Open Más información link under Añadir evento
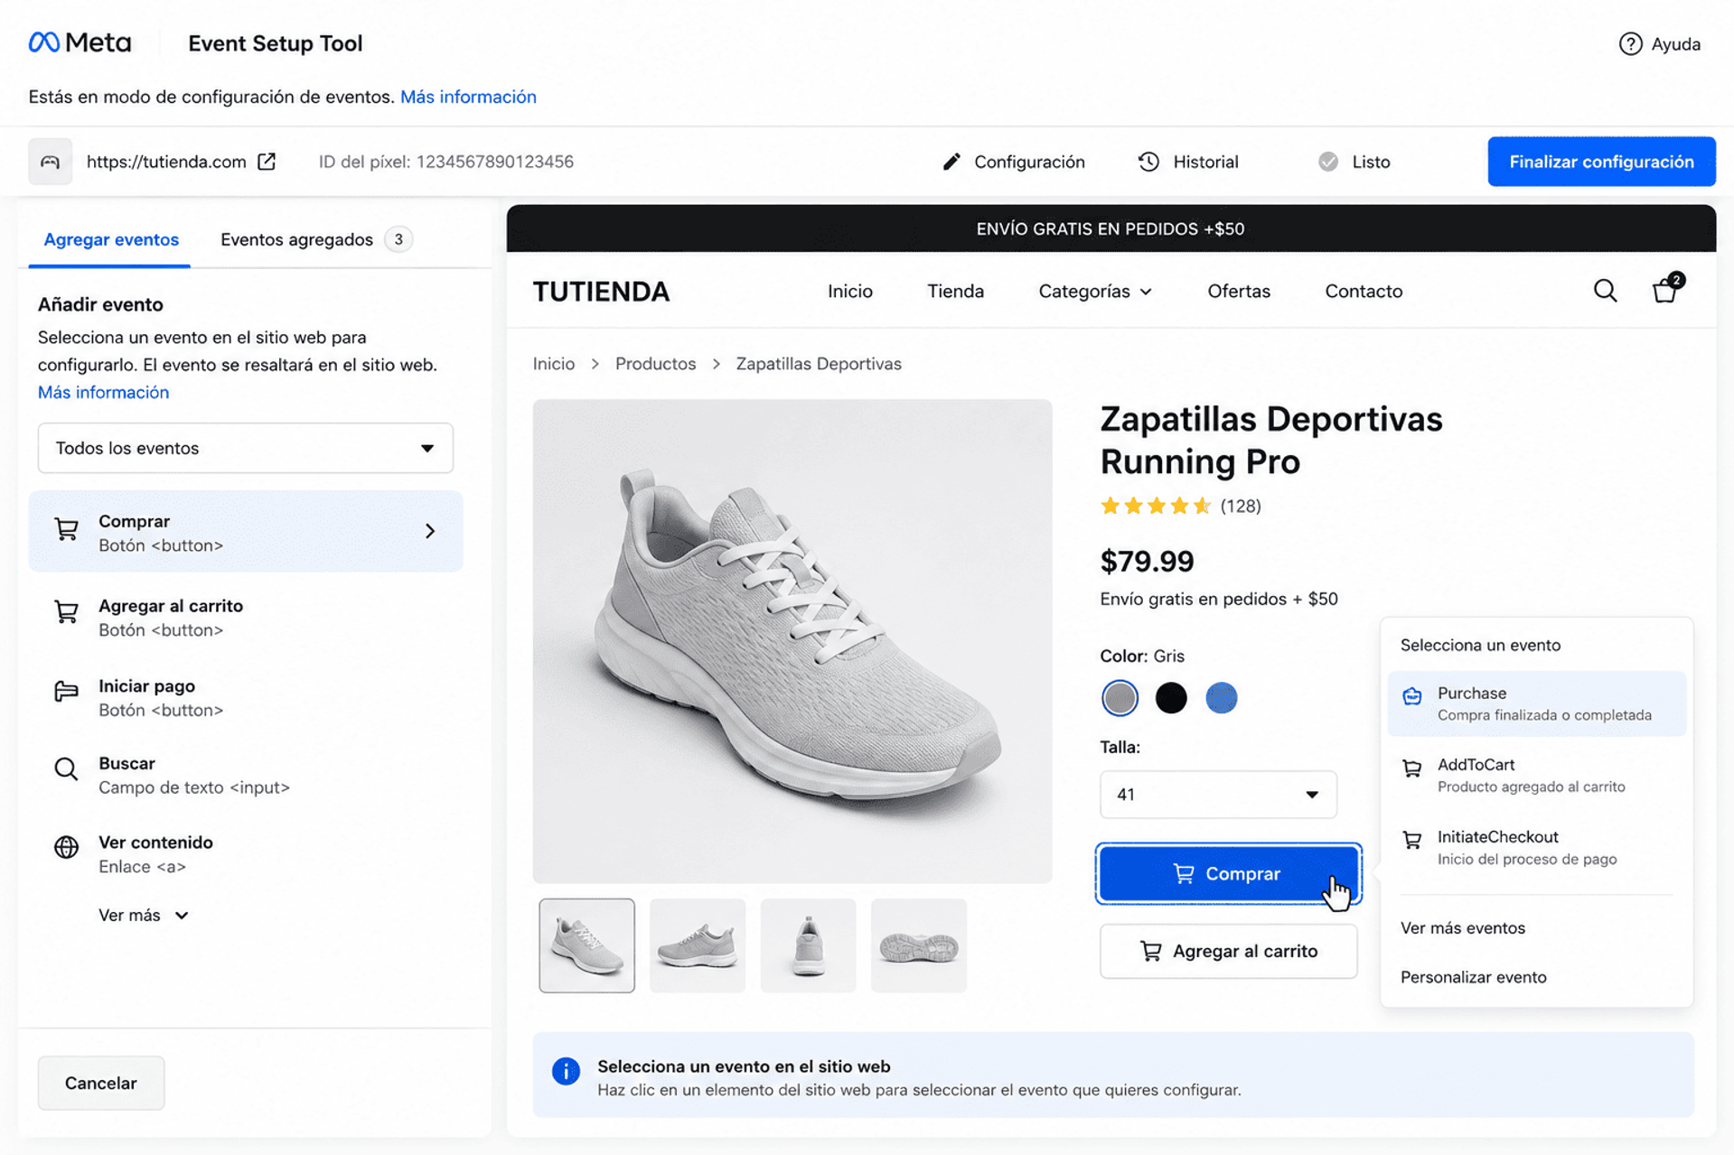This screenshot has height=1155, width=1734. point(103,392)
